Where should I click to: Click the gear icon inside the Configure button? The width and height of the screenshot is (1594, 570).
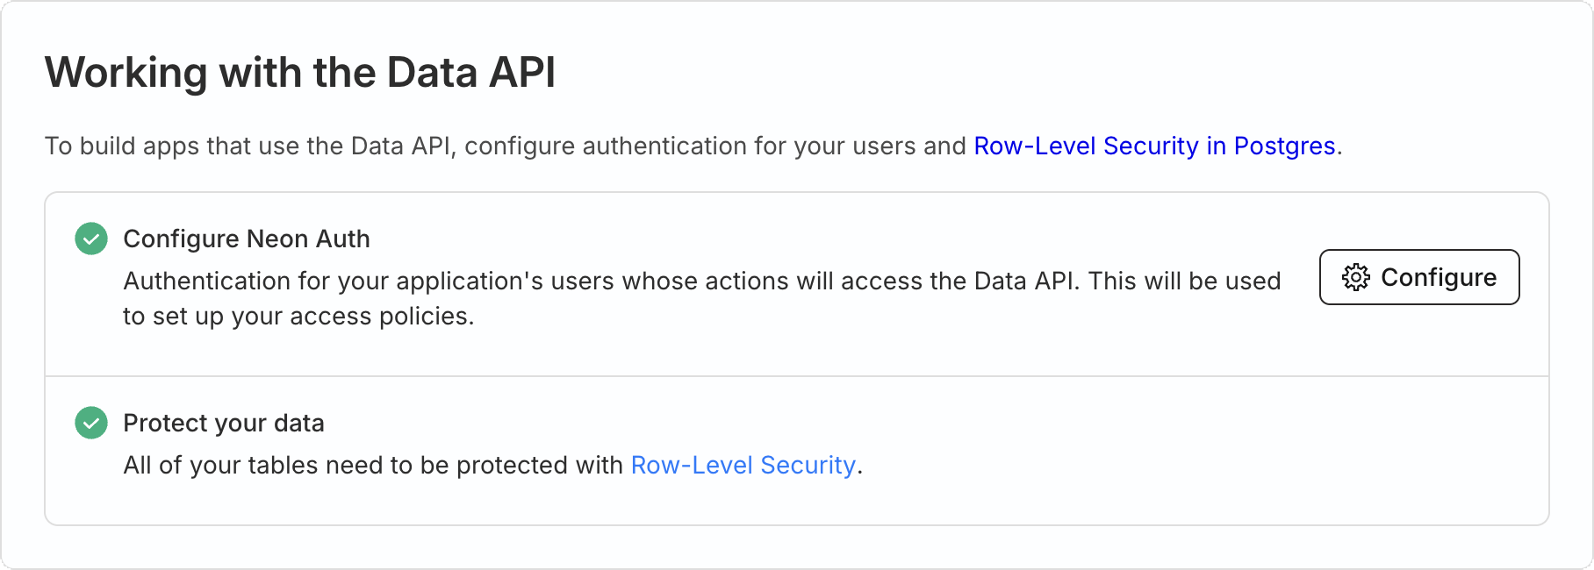coord(1356,277)
